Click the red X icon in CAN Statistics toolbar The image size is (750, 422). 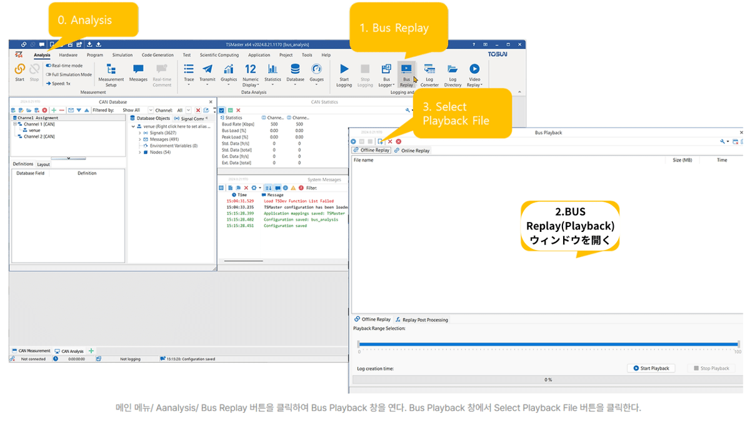[x=238, y=110]
